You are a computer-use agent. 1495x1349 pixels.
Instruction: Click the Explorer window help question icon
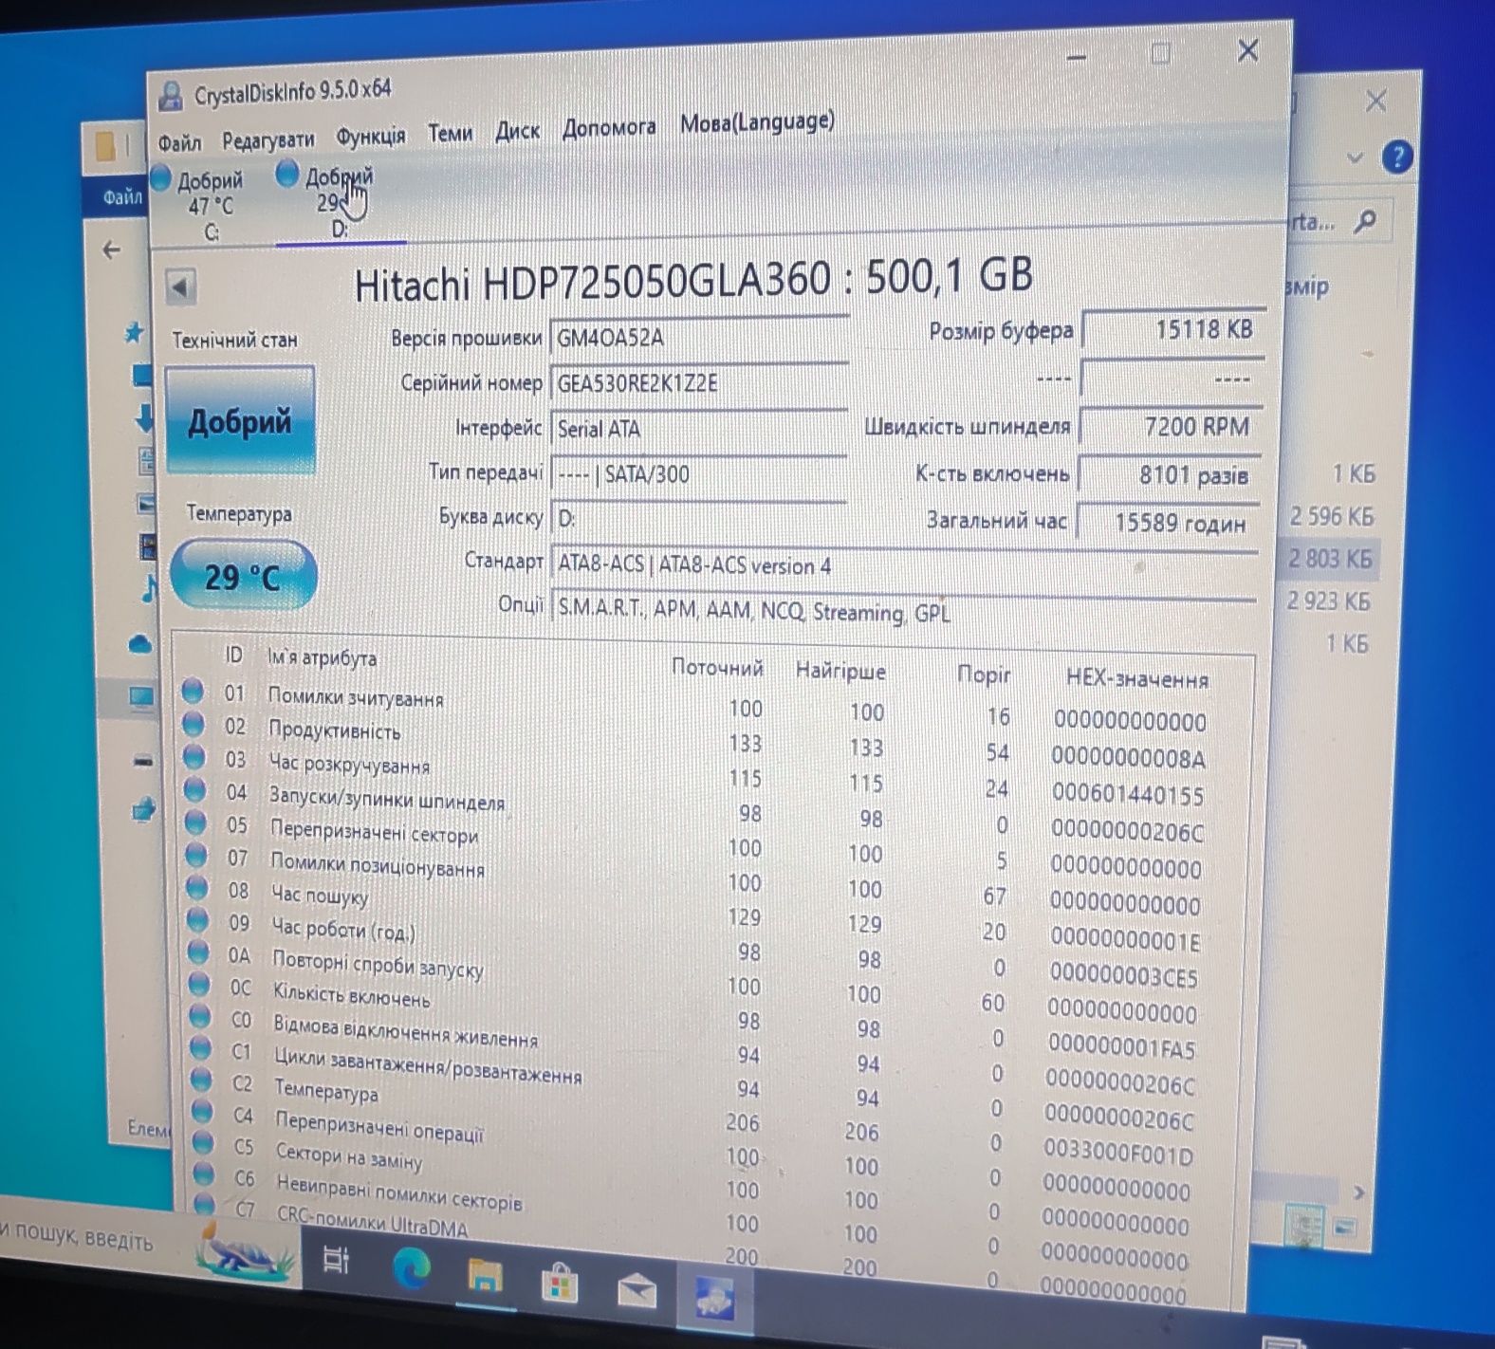(x=1396, y=157)
